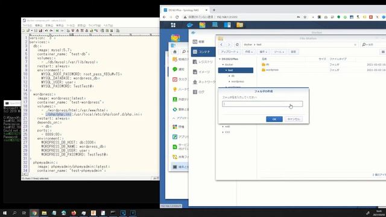Select the db subfolder in the tree
This screenshot has width=386, height=217.
(233, 76)
